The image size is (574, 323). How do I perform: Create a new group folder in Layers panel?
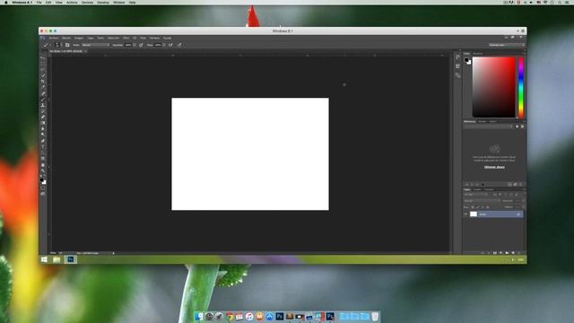point(507,253)
